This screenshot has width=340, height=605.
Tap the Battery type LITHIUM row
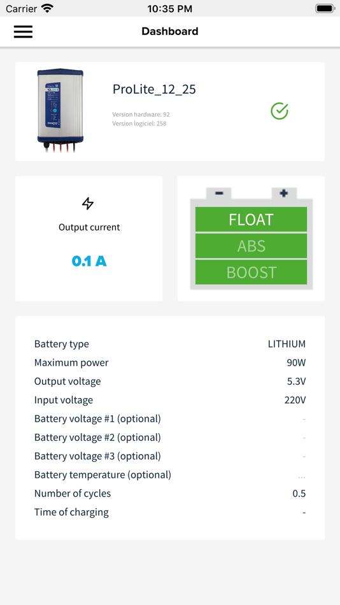tap(170, 344)
